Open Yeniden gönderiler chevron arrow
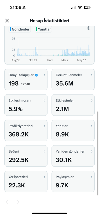This screenshot has width=99, height=216. coord(91,151)
